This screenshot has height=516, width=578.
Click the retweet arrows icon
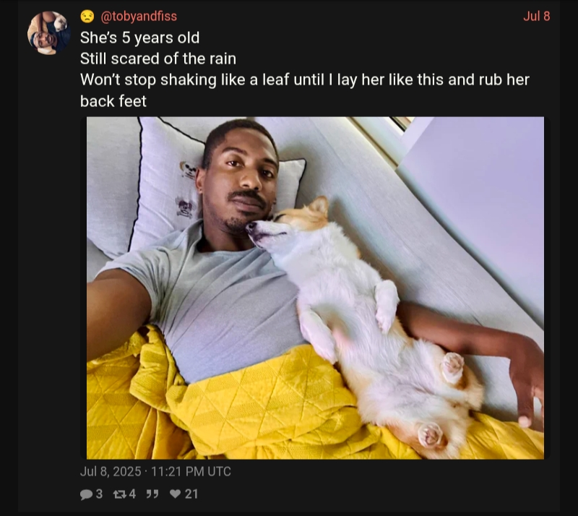(119, 494)
